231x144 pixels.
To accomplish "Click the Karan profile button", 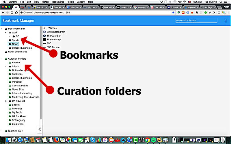I will [226, 7].
